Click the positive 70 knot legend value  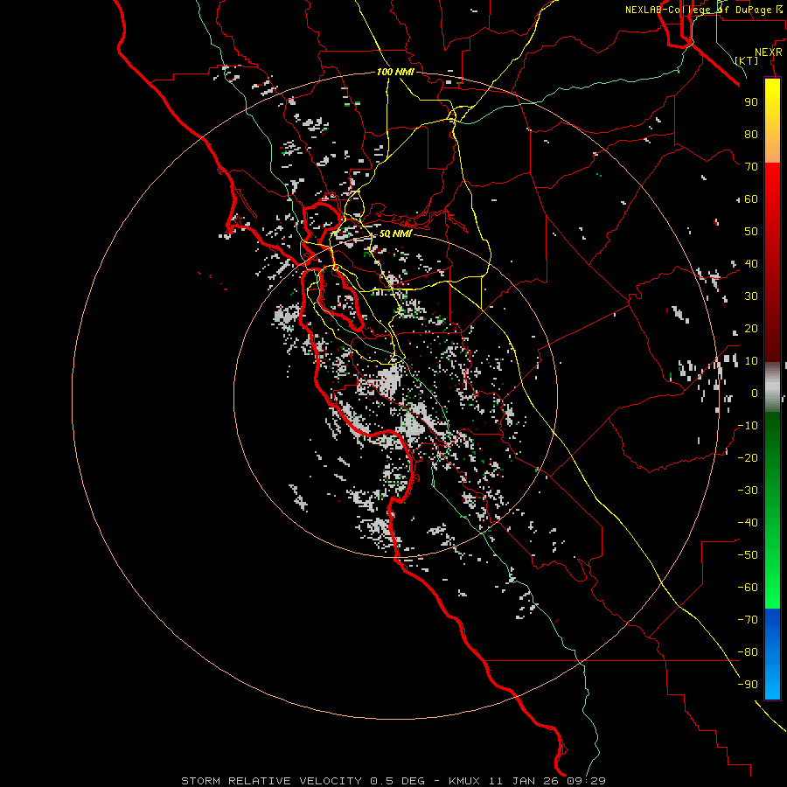(751, 167)
